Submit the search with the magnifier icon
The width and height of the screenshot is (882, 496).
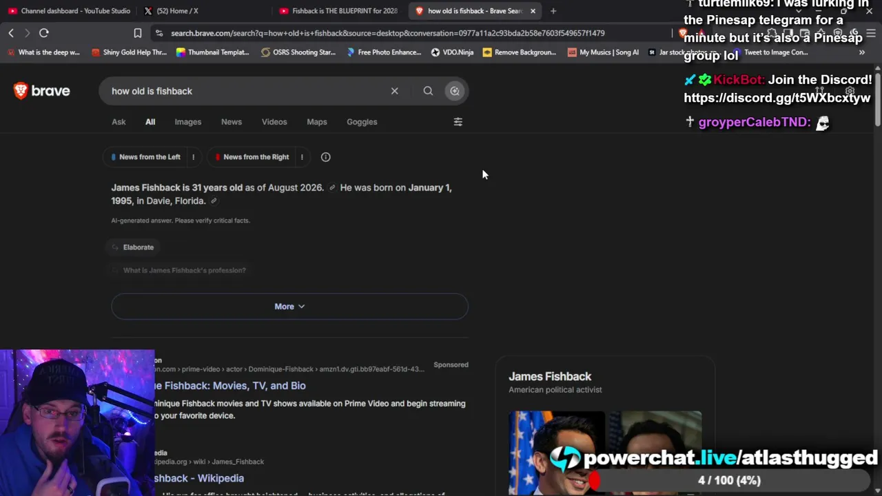pyautogui.click(x=428, y=91)
